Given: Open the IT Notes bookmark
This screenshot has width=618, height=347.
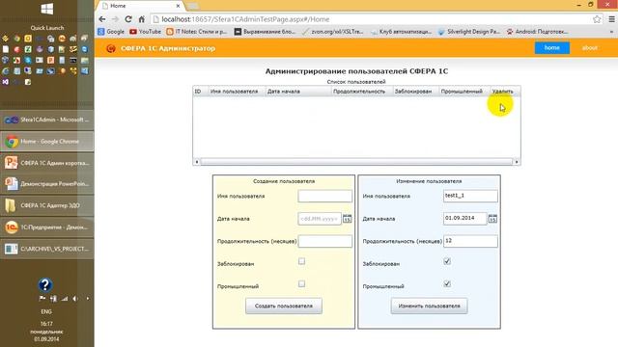Looking at the screenshot, I should point(197,32).
